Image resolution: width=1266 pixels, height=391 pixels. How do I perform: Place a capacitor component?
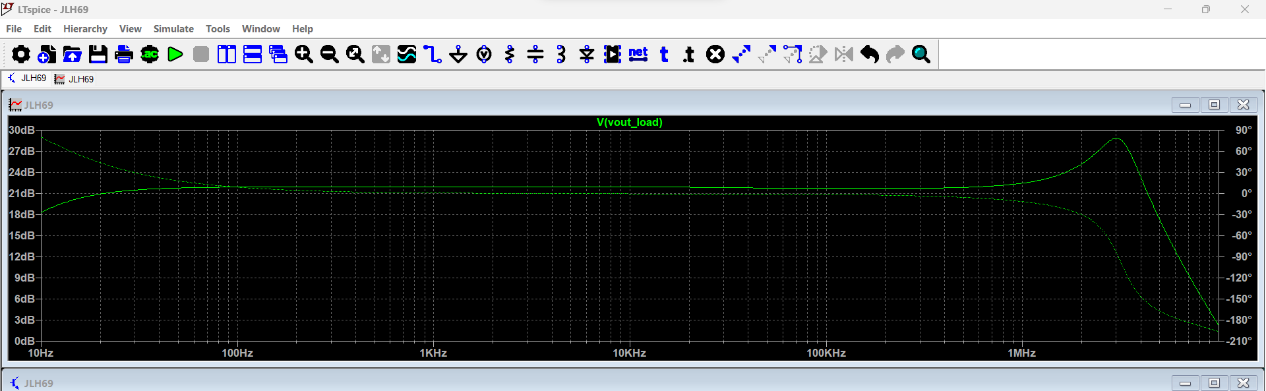coord(535,54)
